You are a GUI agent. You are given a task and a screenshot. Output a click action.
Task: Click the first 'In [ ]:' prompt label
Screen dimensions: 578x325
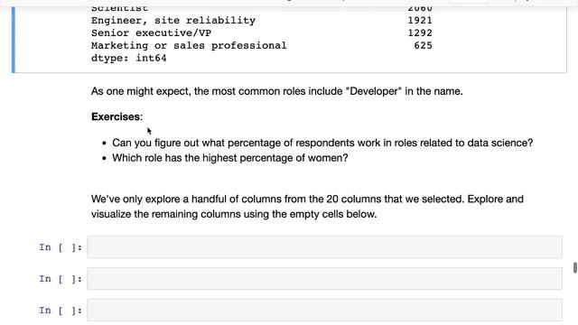click(x=61, y=247)
